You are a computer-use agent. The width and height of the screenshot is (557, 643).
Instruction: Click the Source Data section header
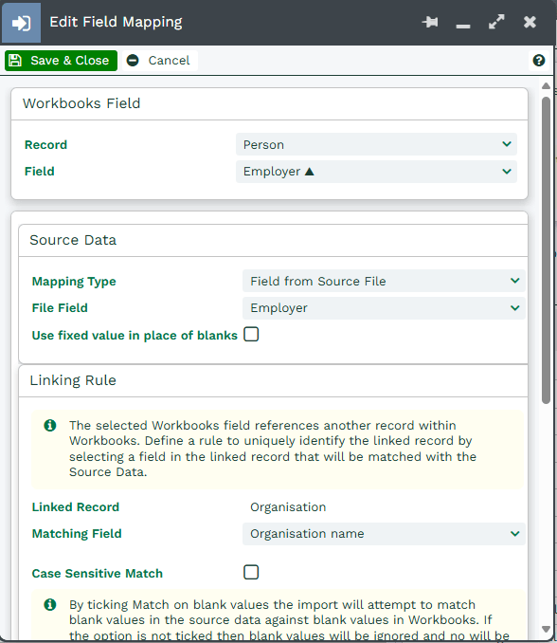pos(273,240)
